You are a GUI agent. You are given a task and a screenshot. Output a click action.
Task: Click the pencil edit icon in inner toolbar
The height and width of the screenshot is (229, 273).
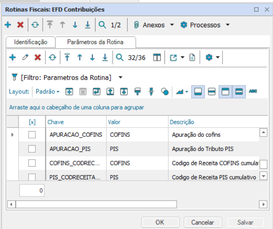25,58
